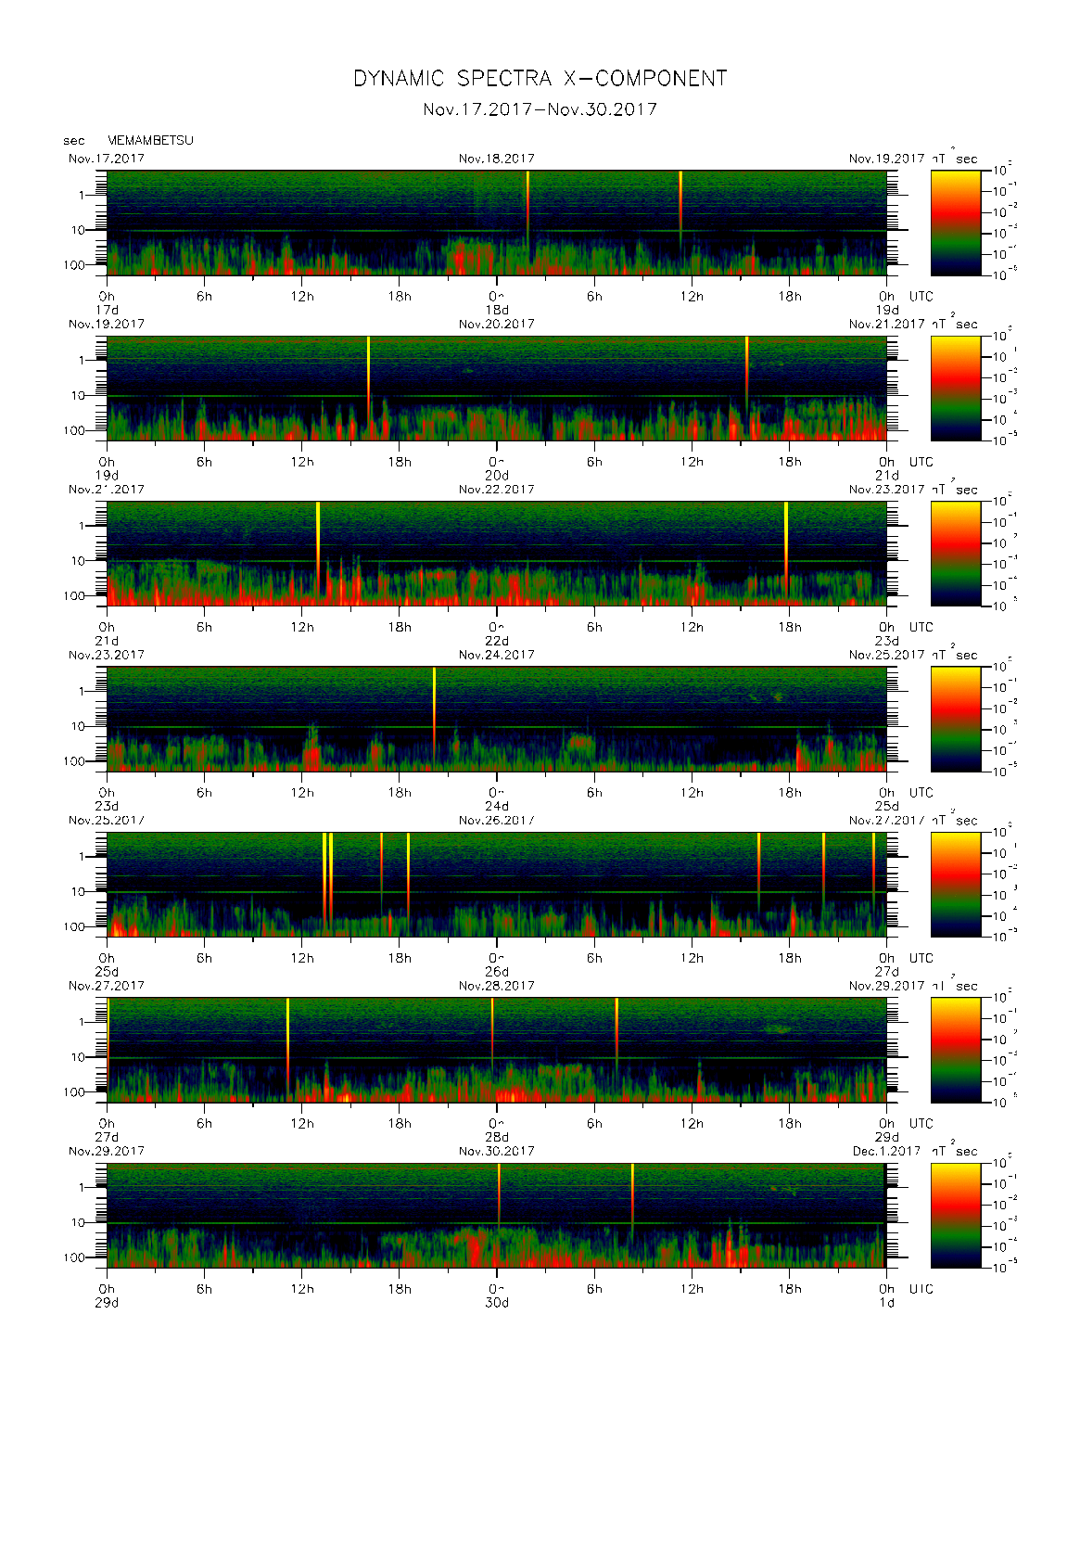The image size is (1080, 1557).
Task: Click the "Nov.22.2017" date label
Action: tap(496, 489)
